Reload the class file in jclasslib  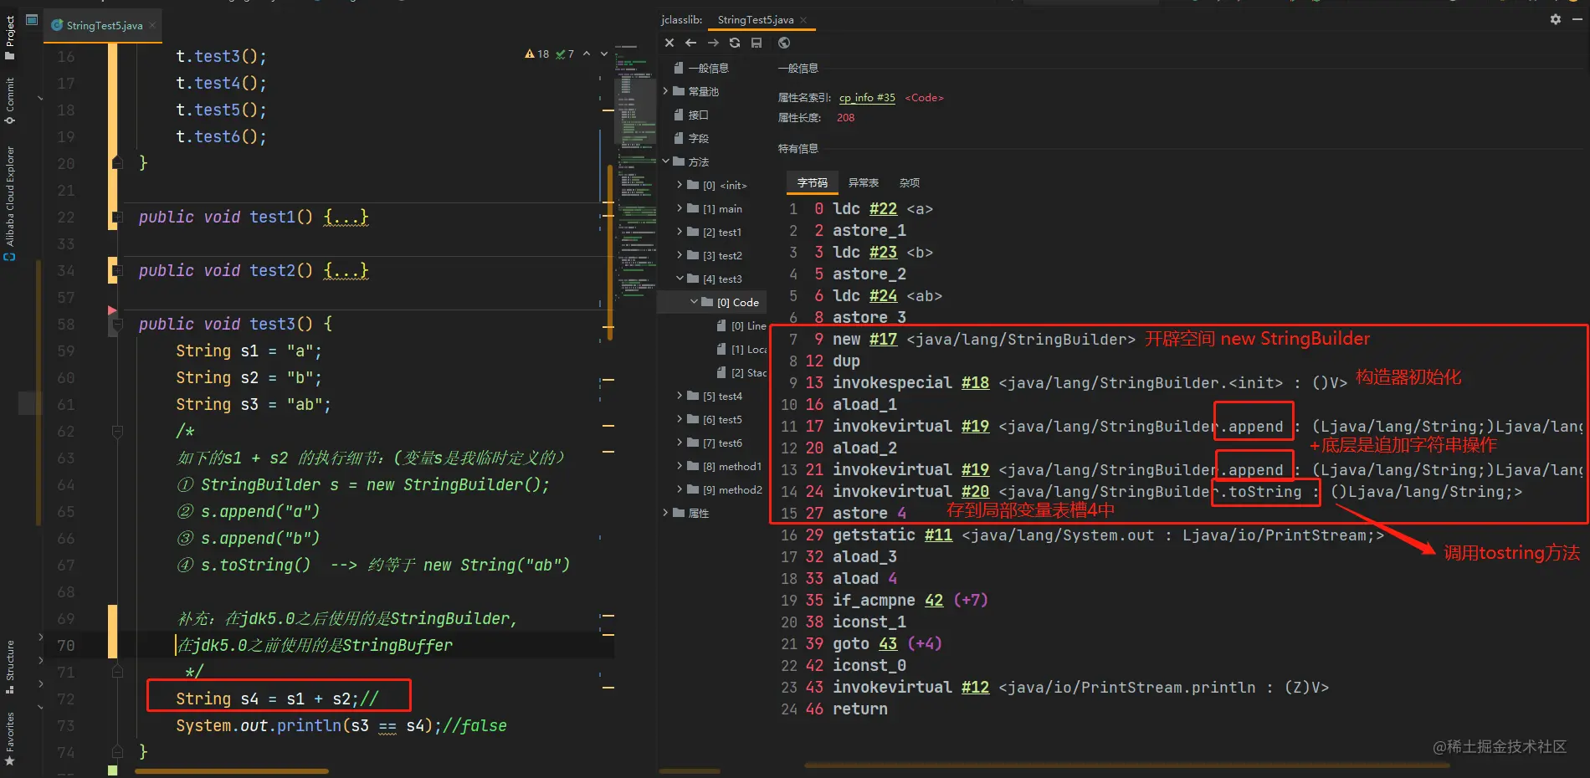(735, 43)
